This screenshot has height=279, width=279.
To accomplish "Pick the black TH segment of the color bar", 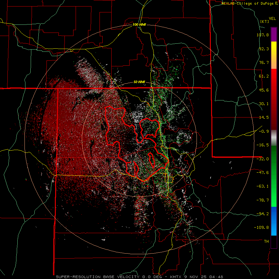I will [274, 241].
